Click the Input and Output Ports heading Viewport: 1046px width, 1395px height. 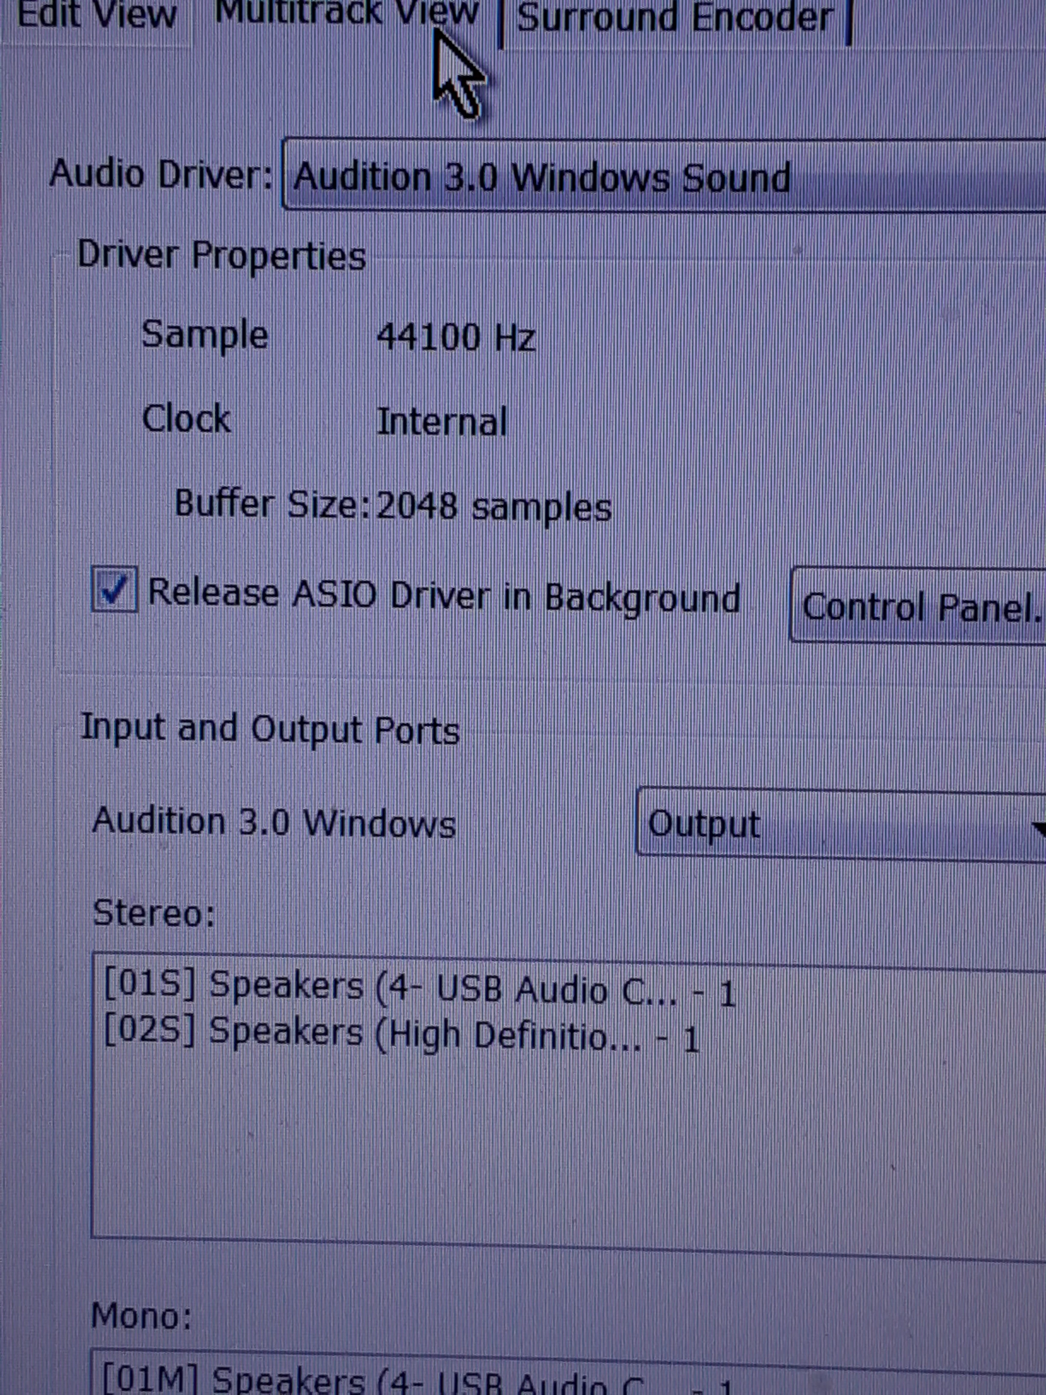pos(270,730)
